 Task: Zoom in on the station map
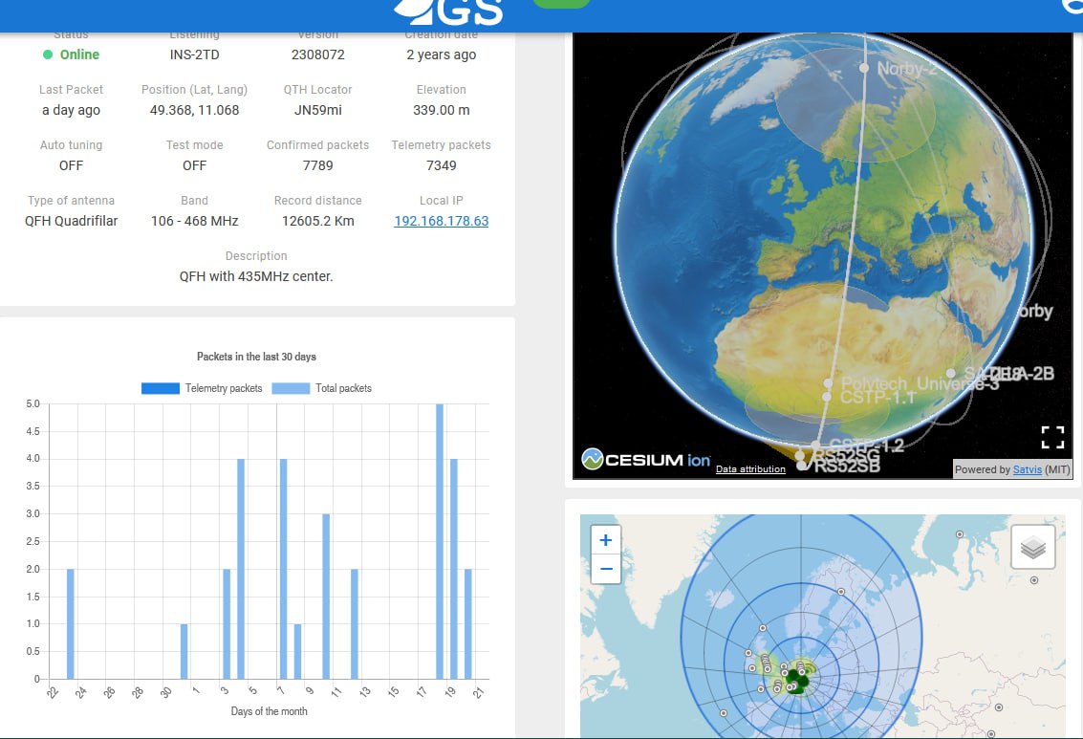pos(605,540)
